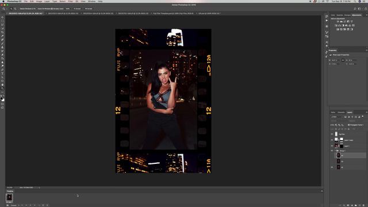Click the delete layer trash icon
Image resolution: width=368 pixels, height=207 pixels.
coord(363,205)
